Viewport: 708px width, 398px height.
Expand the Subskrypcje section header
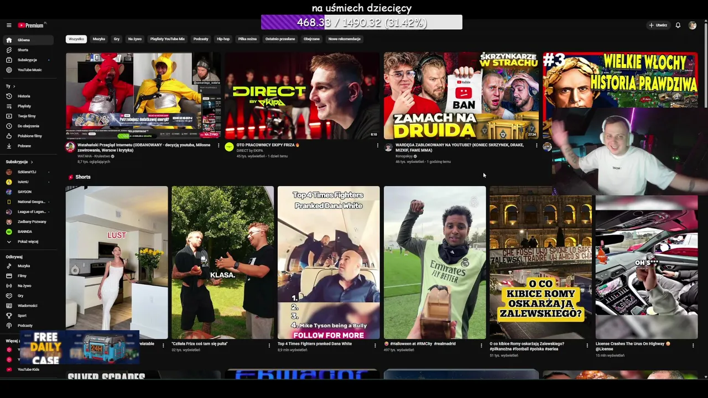[x=19, y=162]
